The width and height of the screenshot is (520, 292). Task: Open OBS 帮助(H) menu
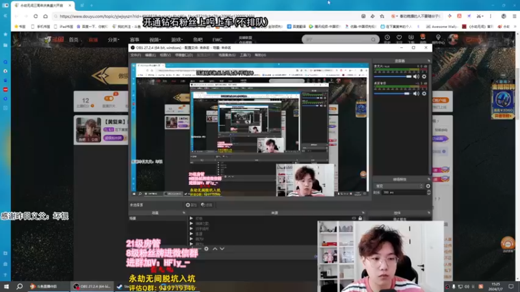261,55
